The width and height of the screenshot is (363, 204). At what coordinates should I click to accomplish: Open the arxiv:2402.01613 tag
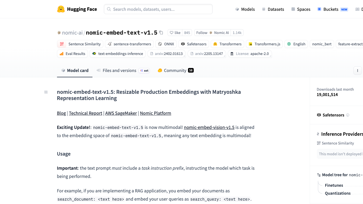coord(166,54)
